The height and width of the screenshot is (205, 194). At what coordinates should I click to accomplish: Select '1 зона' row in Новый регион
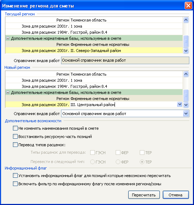[x=94, y=80]
